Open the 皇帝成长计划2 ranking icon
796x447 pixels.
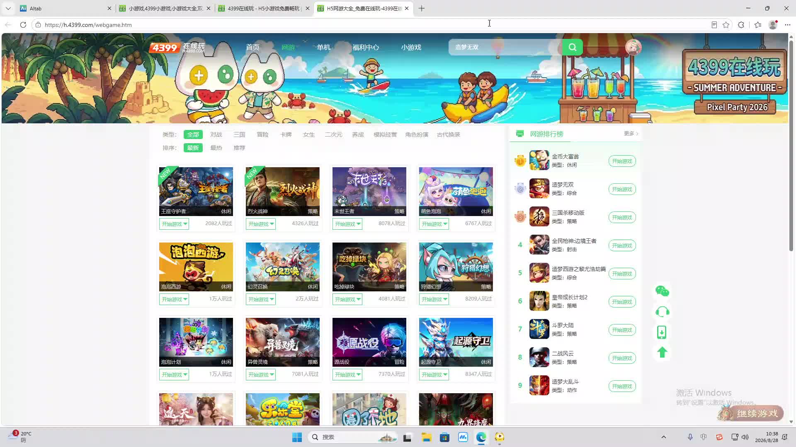point(539,301)
